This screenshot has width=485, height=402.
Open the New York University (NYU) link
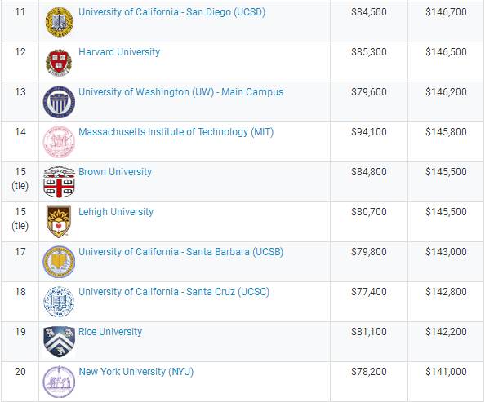point(136,371)
